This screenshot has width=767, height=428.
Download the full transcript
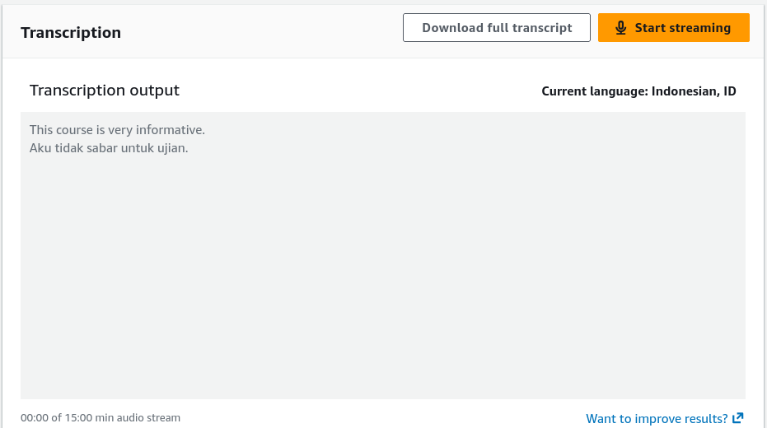point(497,28)
